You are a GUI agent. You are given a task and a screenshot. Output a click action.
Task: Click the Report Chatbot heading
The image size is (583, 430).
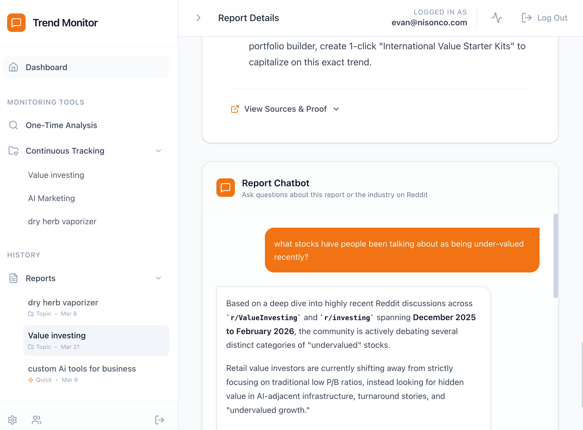point(276,183)
